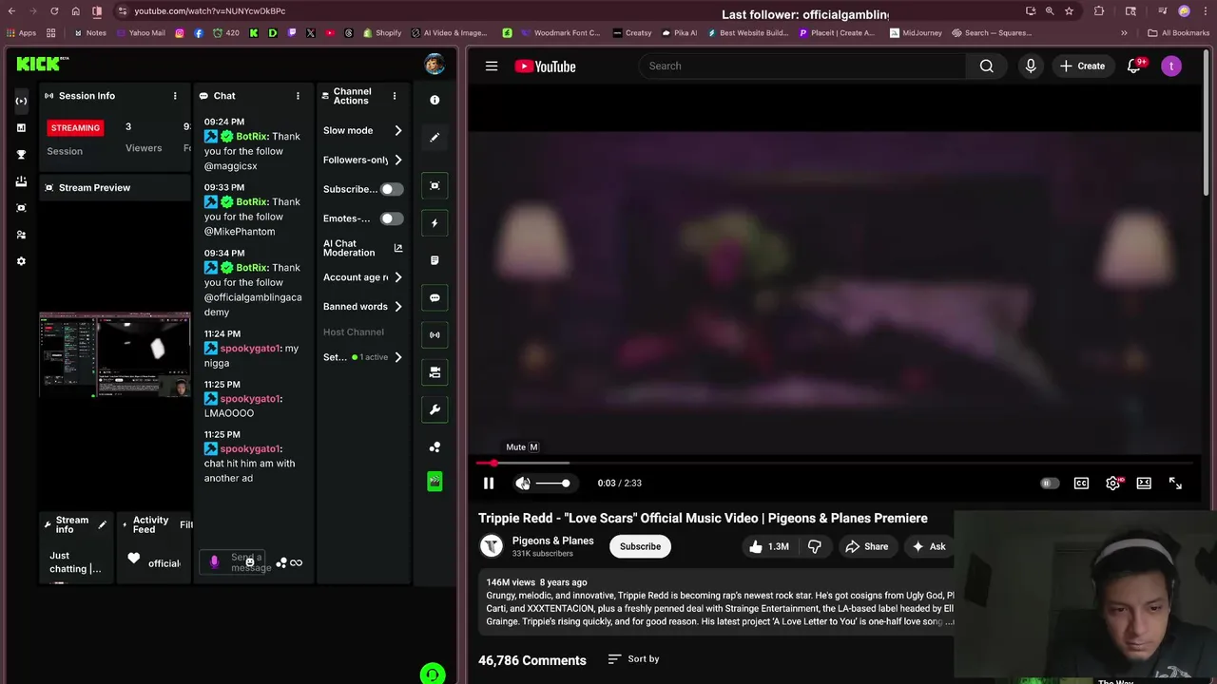This screenshot has width=1217, height=684.
Task: Click the Stream Preview thumbnail
Action: pos(115,354)
